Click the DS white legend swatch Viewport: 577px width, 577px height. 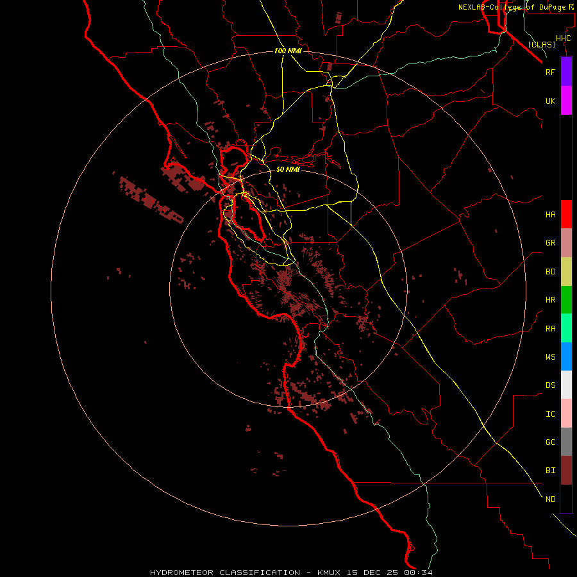[566, 385]
